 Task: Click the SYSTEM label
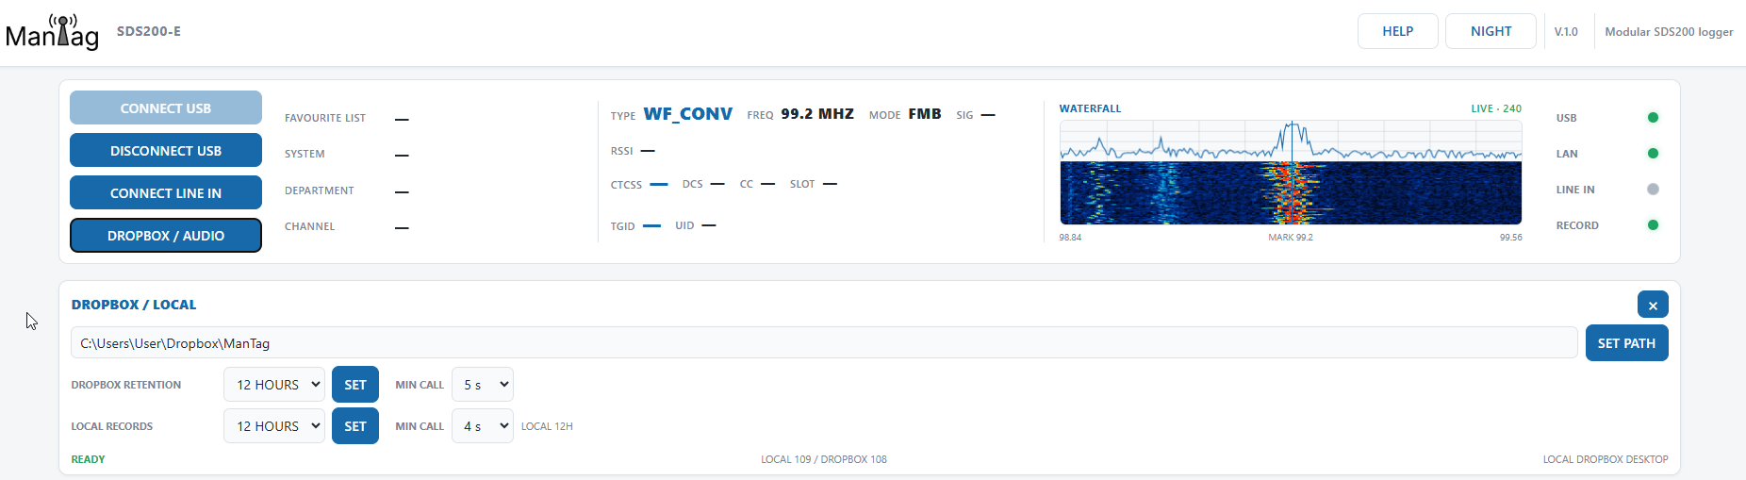click(x=305, y=154)
